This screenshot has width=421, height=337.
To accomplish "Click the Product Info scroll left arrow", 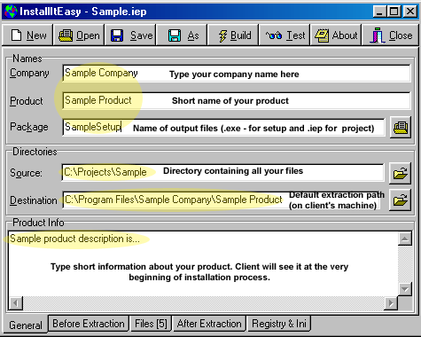I will pyautogui.click(x=16, y=303).
